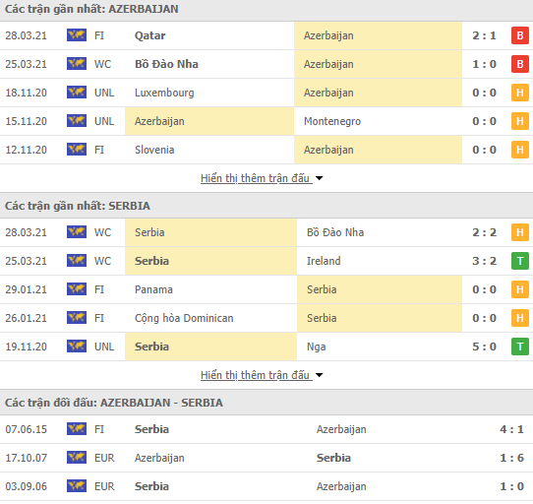Click the world flag icon beside Qatar match
533x504 pixels.
click(77, 35)
